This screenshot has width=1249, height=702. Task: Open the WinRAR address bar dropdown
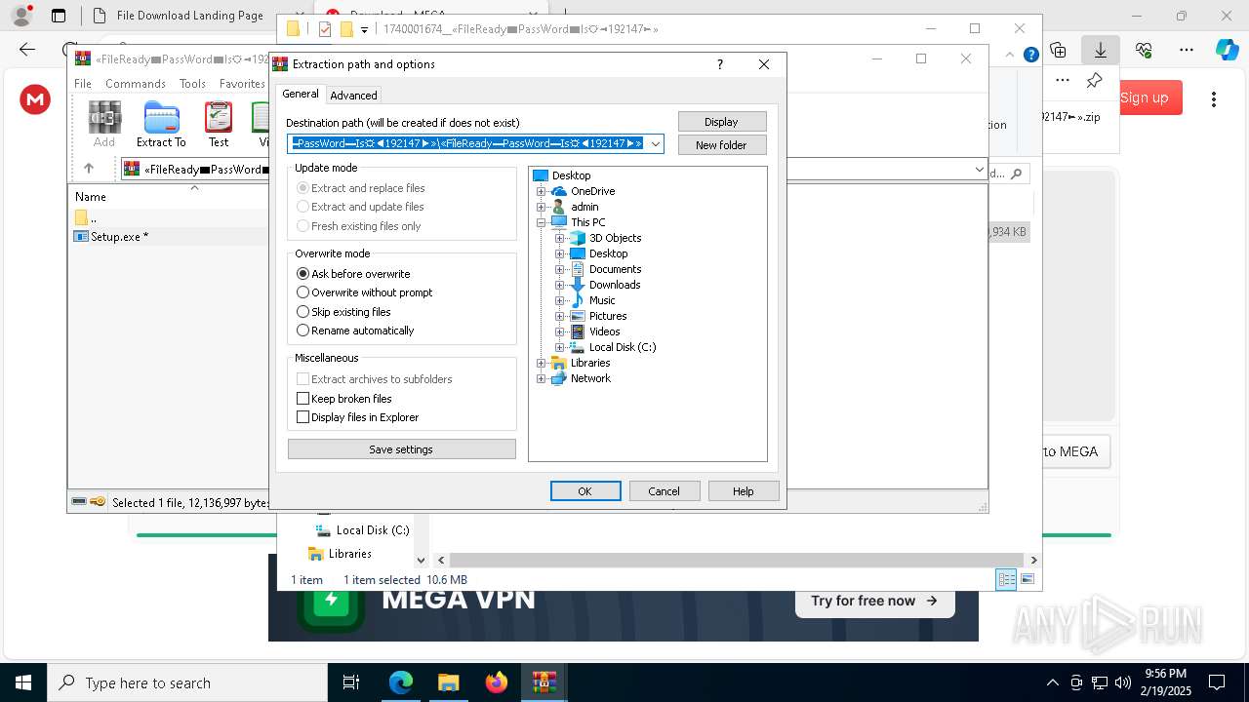[979, 170]
